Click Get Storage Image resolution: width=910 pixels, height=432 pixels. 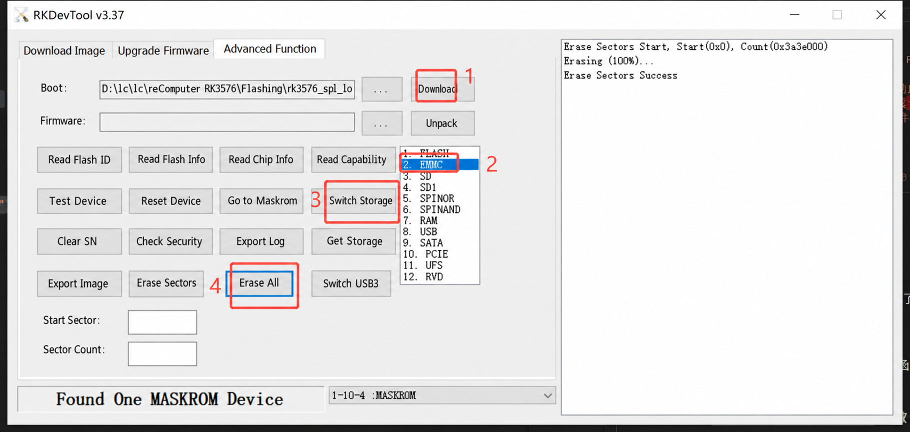(x=353, y=241)
